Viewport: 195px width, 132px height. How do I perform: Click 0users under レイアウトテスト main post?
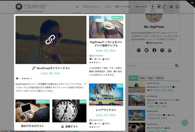click(99, 115)
